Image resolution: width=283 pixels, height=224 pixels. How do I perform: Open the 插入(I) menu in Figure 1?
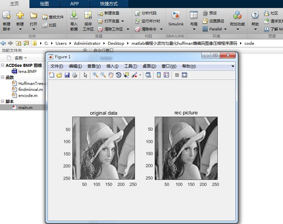112,66
